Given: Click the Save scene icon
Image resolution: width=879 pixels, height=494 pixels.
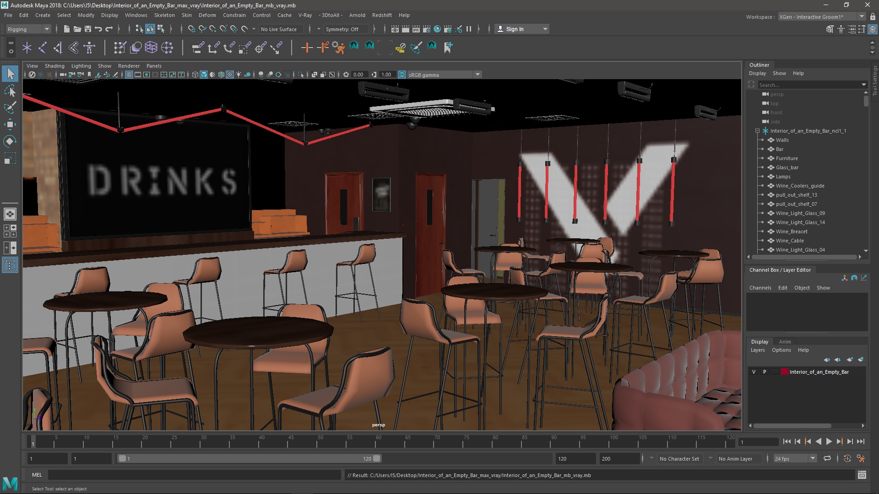Looking at the screenshot, I should pos(88,29).
